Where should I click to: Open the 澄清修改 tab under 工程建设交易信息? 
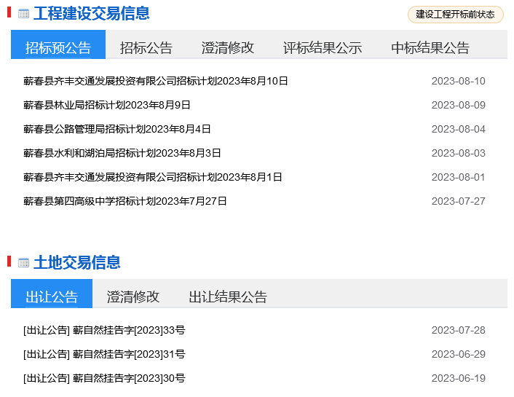pyautogui.click(x=227, y=48)
